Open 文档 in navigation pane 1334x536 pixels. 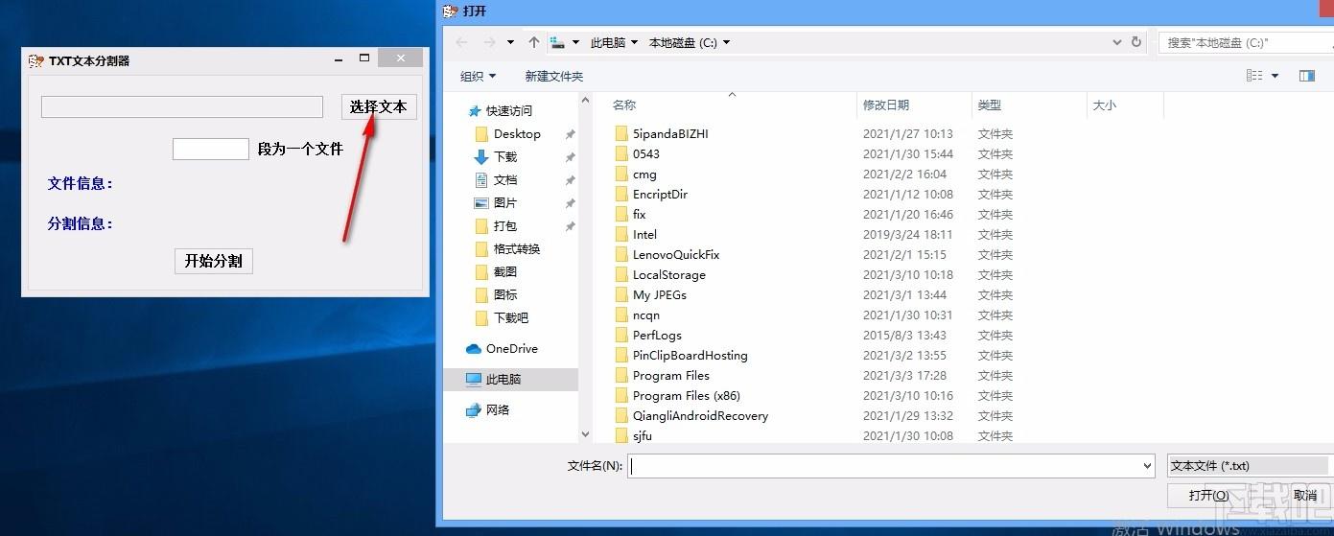[505, 179]
